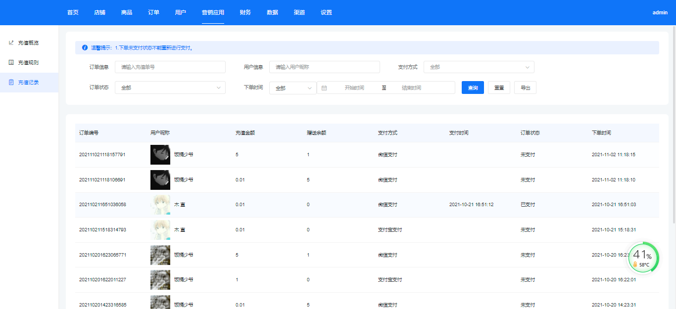Screen dimensions: 676x309
Task: Click the 用户信息 nickname input field
Action: point(324,67)
